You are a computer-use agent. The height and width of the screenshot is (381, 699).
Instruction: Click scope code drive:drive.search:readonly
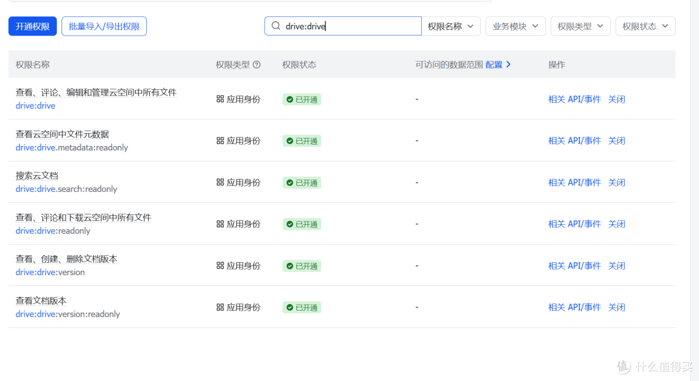67,189
